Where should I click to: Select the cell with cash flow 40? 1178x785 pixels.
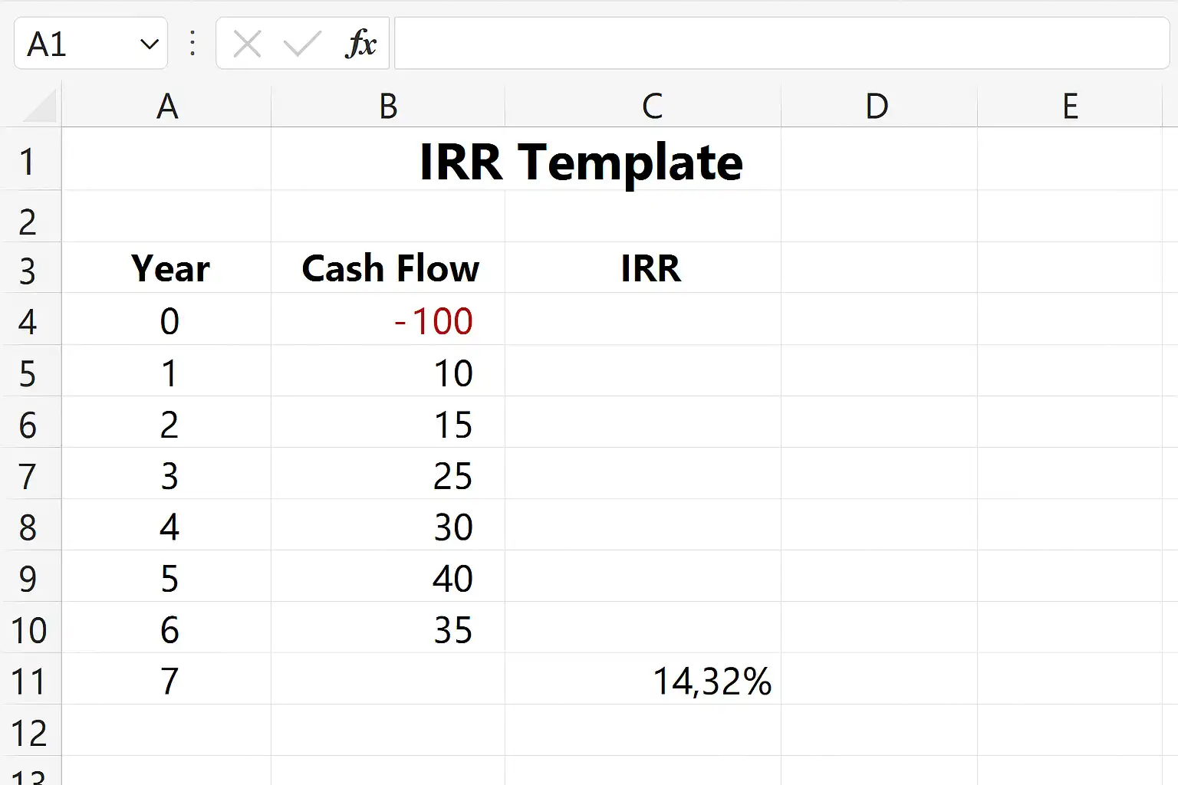(x=388, y=578)
